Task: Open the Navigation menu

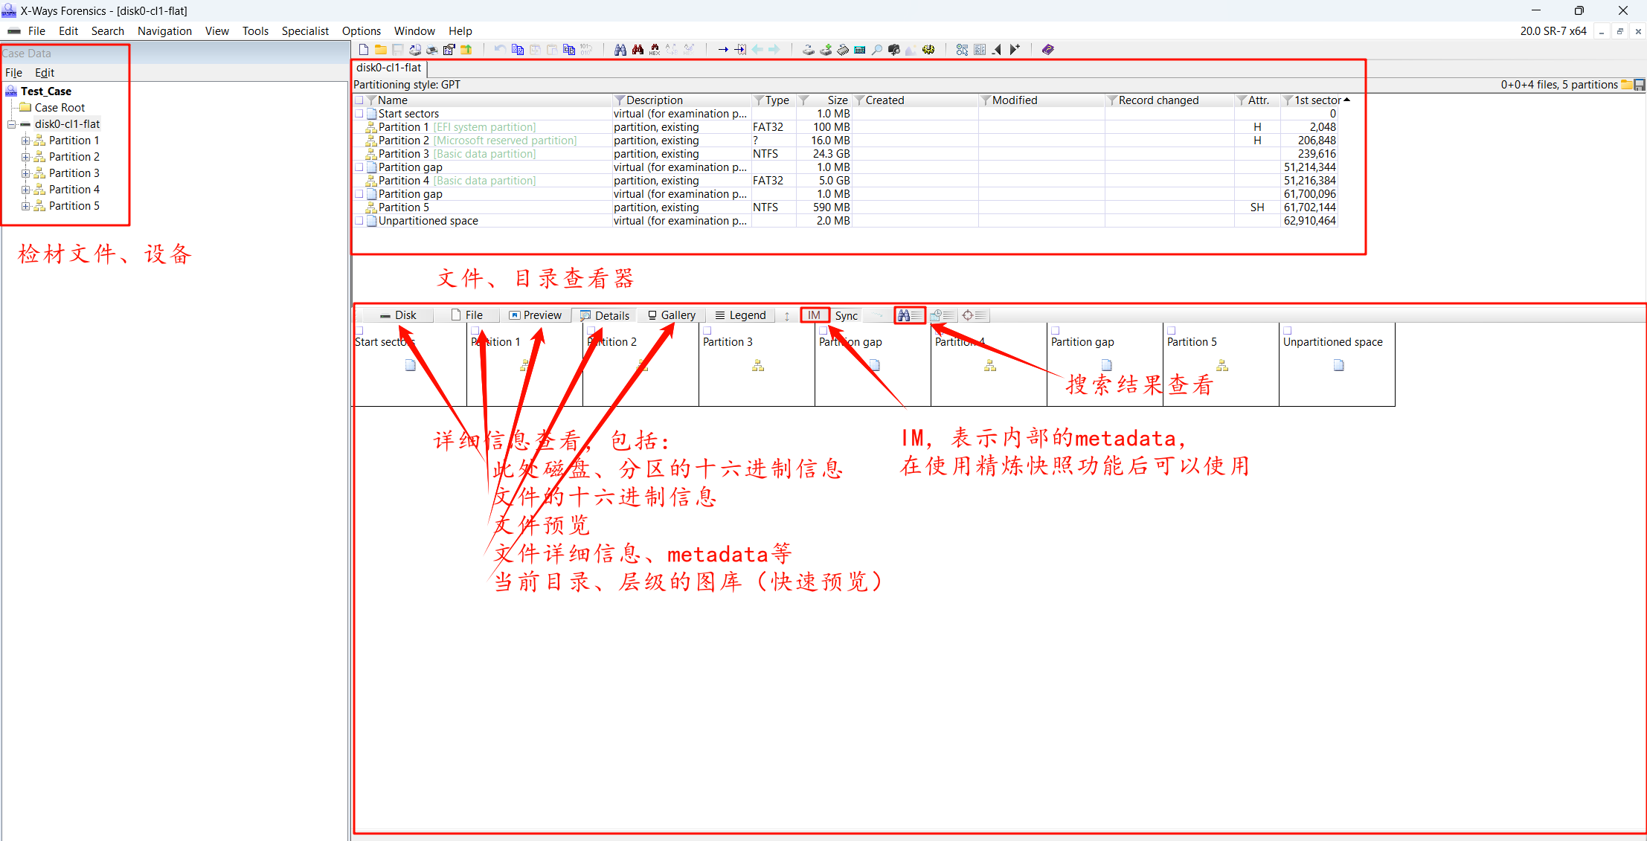Action: (x=164, y=31)
